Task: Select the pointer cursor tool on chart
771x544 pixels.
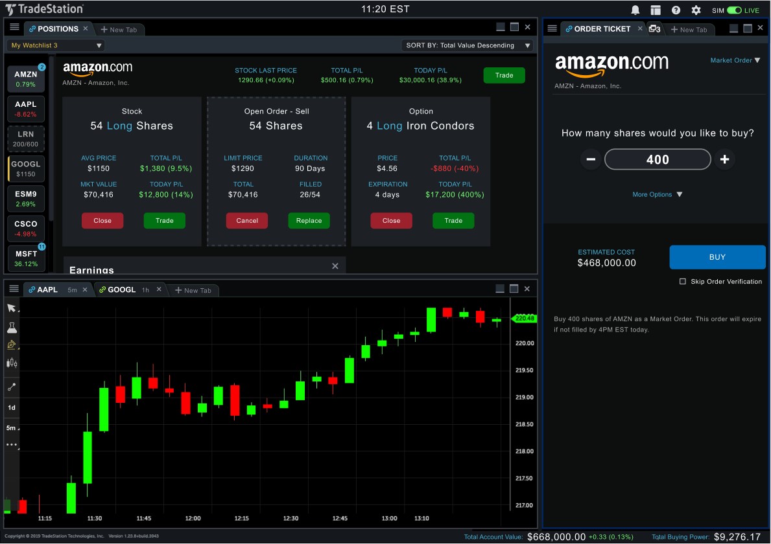Action: [x=12, y=308]
